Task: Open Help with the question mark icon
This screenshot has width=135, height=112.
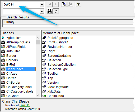Action: click(x=78, y=4)
